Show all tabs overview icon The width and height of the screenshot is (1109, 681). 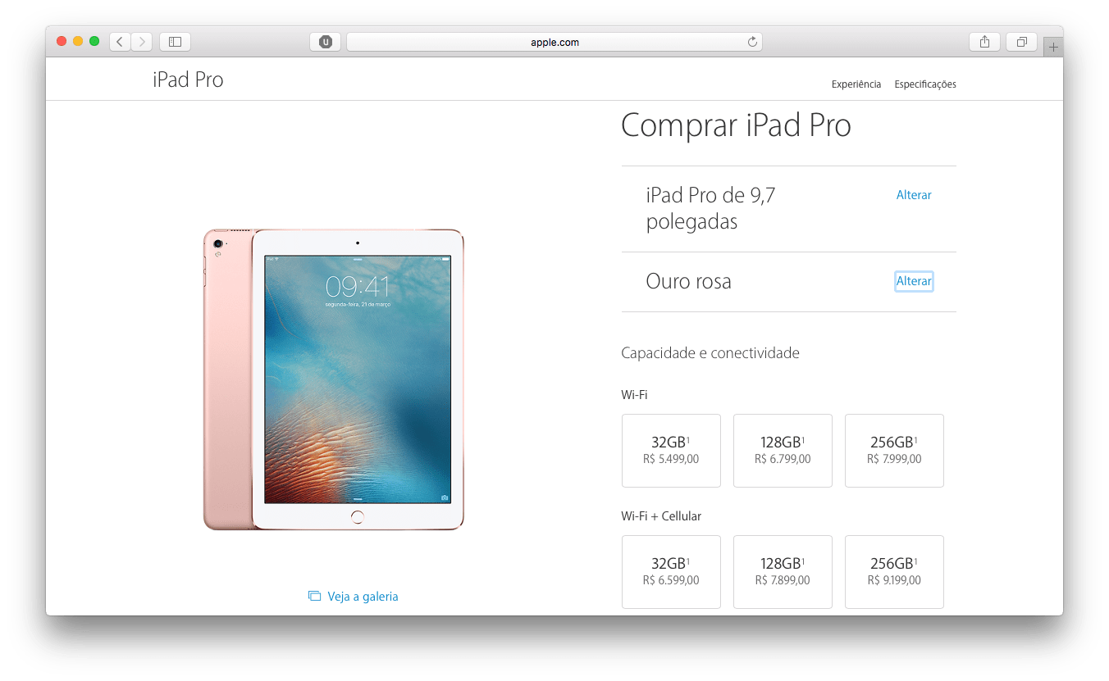[x=1022, y=42]
